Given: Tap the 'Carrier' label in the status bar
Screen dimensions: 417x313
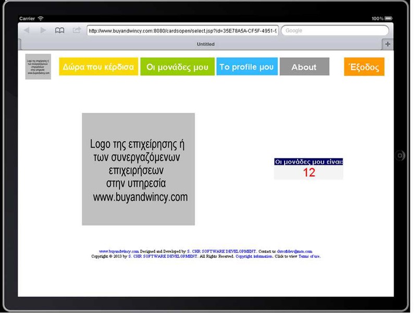Looking at the screenshot, I should [27, 19].
